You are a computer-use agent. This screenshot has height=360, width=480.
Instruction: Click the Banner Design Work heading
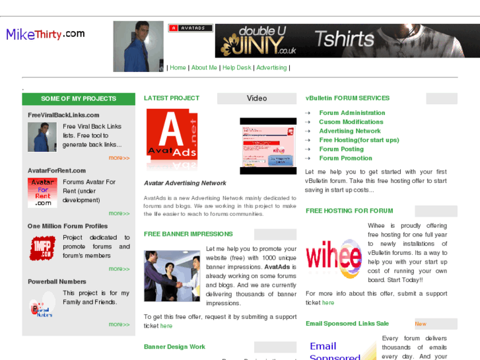point(174,347)
